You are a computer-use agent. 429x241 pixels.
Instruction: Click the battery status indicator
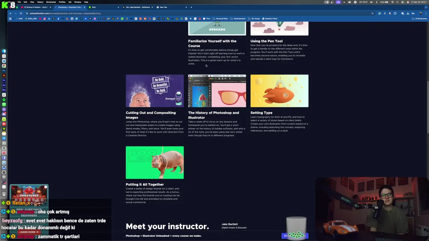point(384,2)
